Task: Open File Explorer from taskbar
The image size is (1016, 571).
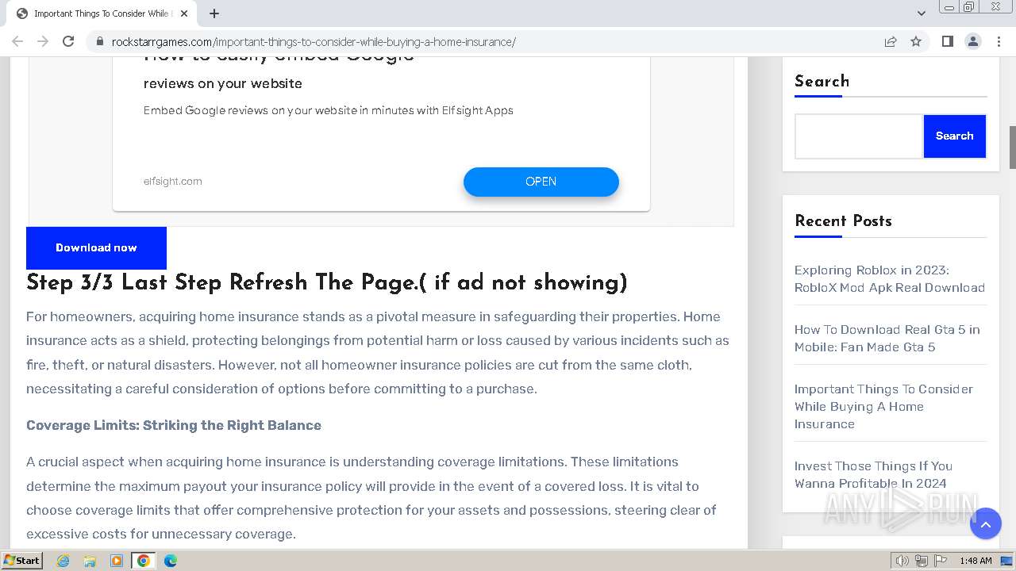Action: point(90,561)
